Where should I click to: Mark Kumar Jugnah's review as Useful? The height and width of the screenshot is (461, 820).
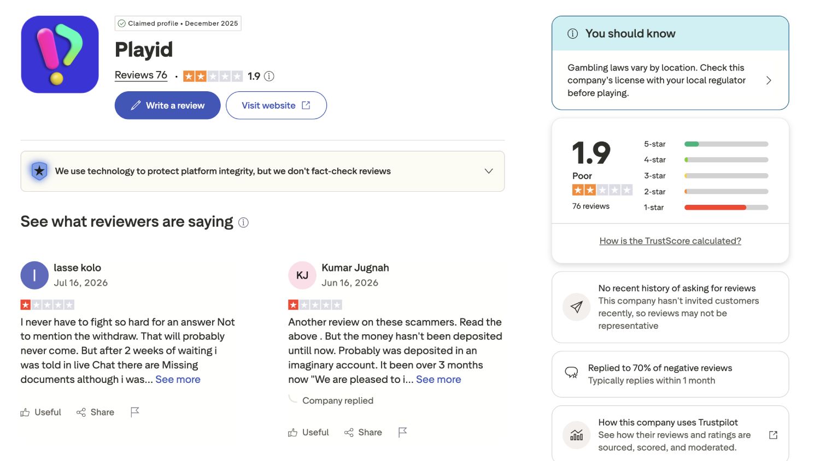tap(309, 433)
